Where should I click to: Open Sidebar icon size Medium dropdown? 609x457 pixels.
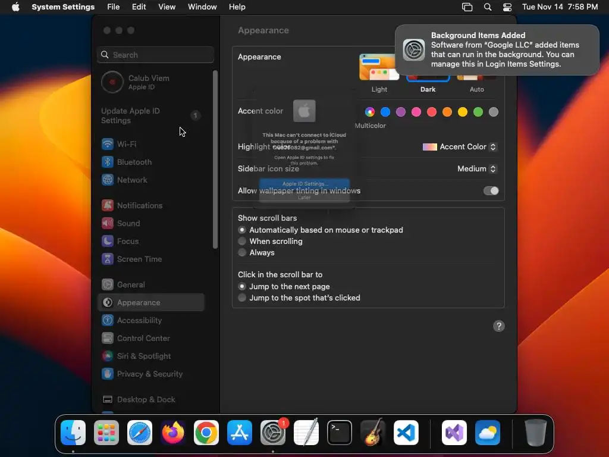point(477,168)
